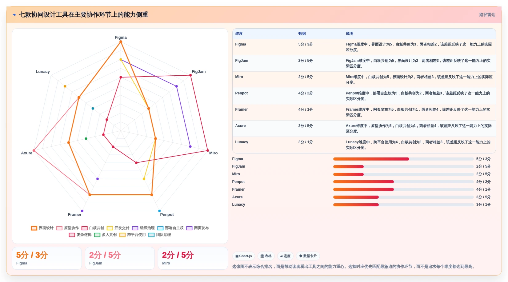Select the FigJam progress bar
The width and height of the screenshot is (508, 282).
tap(403, 167)
